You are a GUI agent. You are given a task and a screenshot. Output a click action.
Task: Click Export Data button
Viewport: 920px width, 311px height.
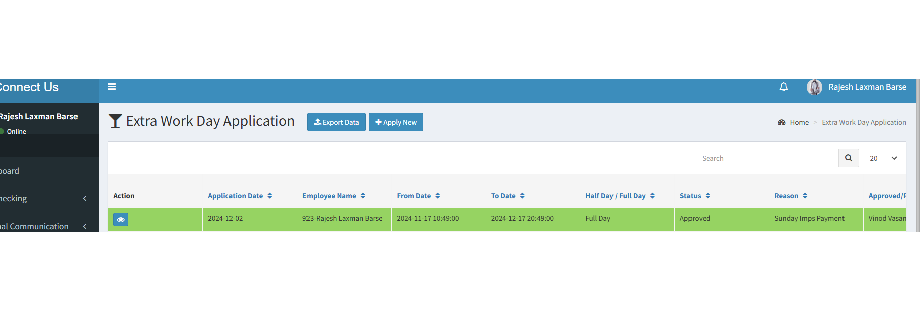(336, 122)
